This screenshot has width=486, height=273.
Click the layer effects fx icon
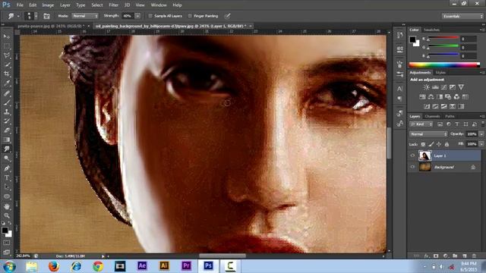point(427,256)
